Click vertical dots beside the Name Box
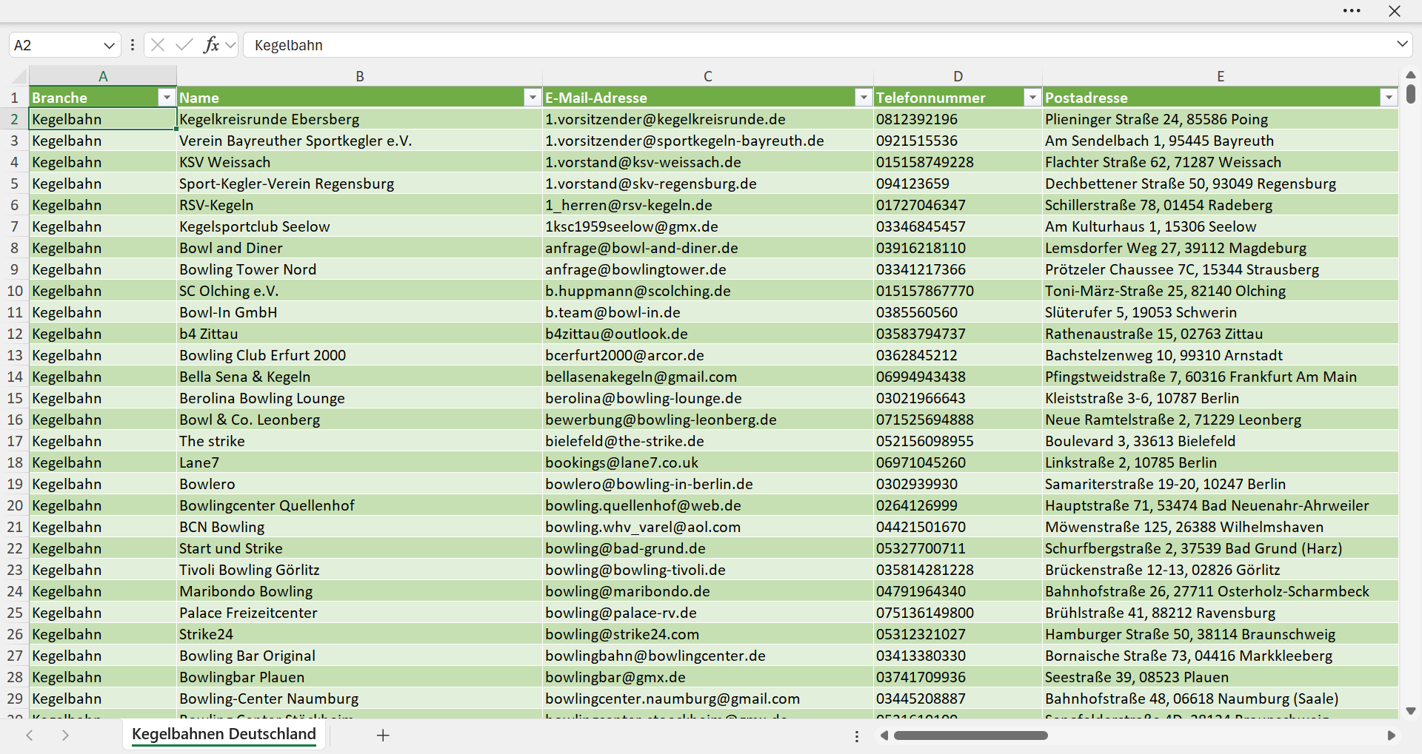1422x754 pixels. click(133, 45)
